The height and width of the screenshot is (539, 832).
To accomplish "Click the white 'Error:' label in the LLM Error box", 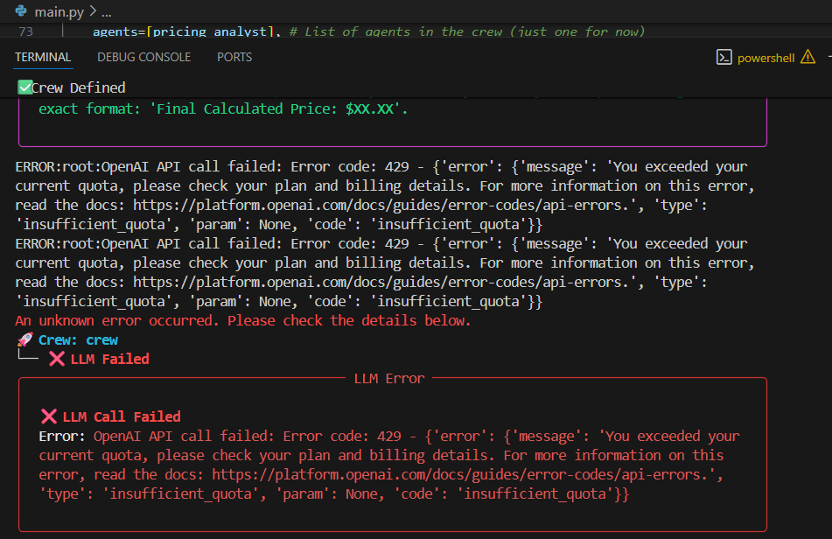I will point(62,437).
